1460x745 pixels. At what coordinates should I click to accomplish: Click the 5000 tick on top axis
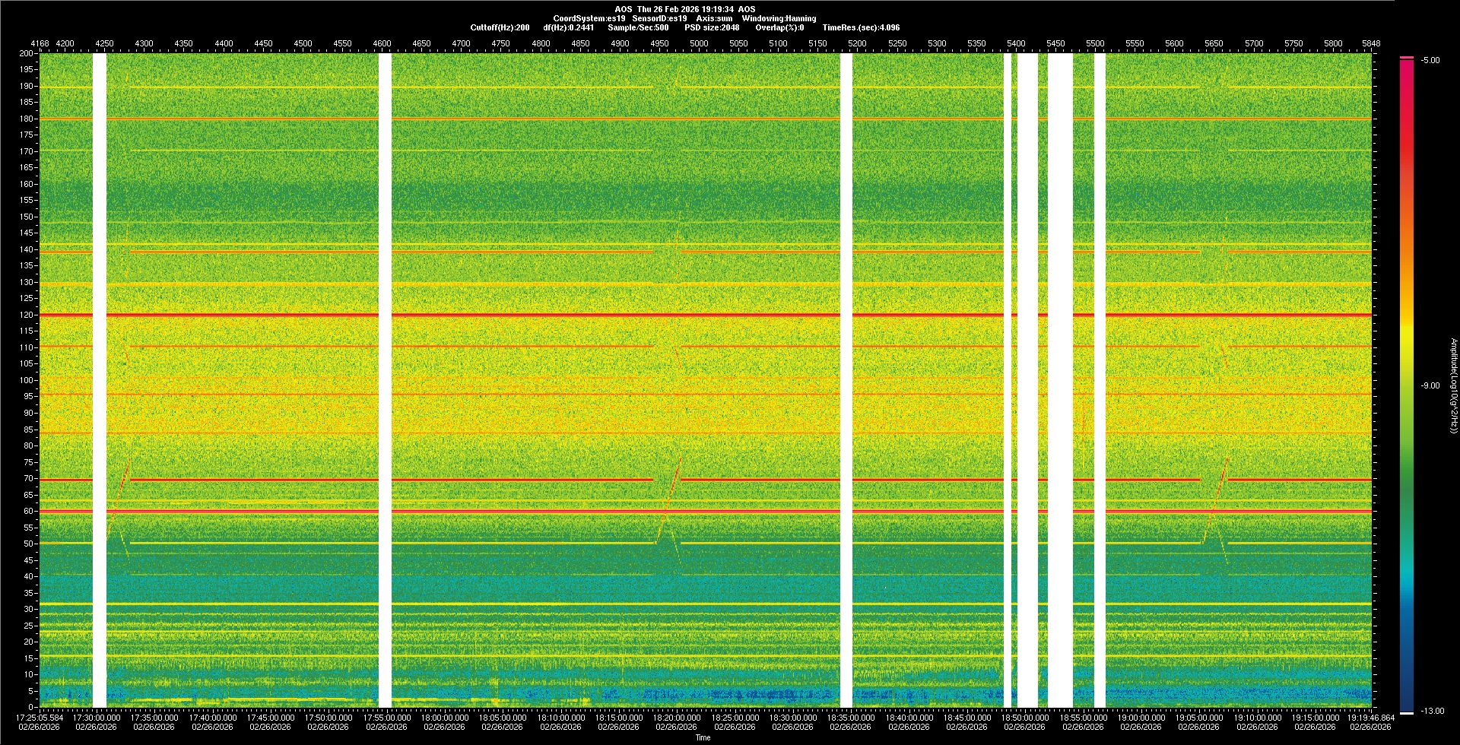coord(699,43)
